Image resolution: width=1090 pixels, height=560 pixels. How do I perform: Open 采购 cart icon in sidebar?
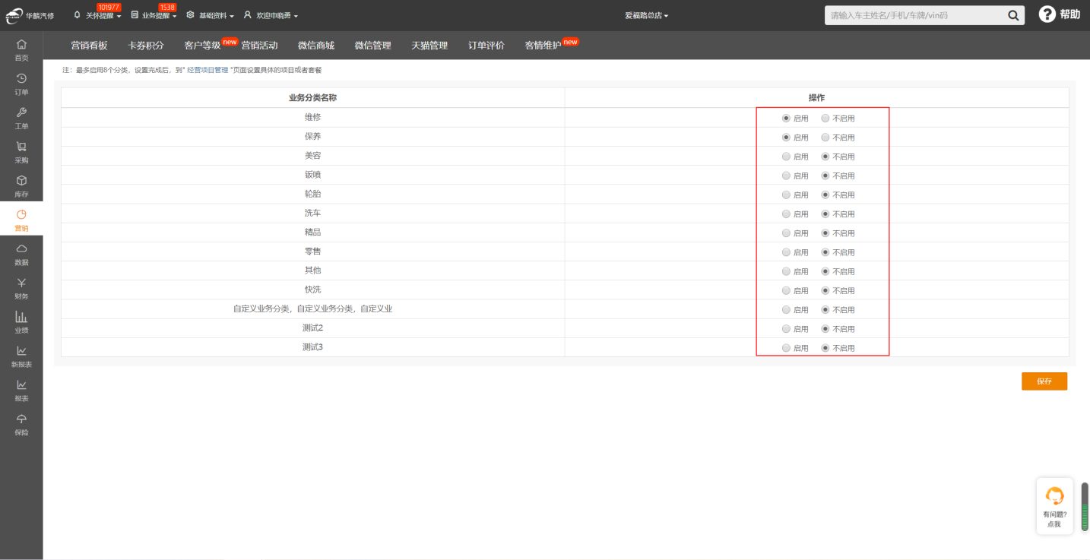point(21,153)
